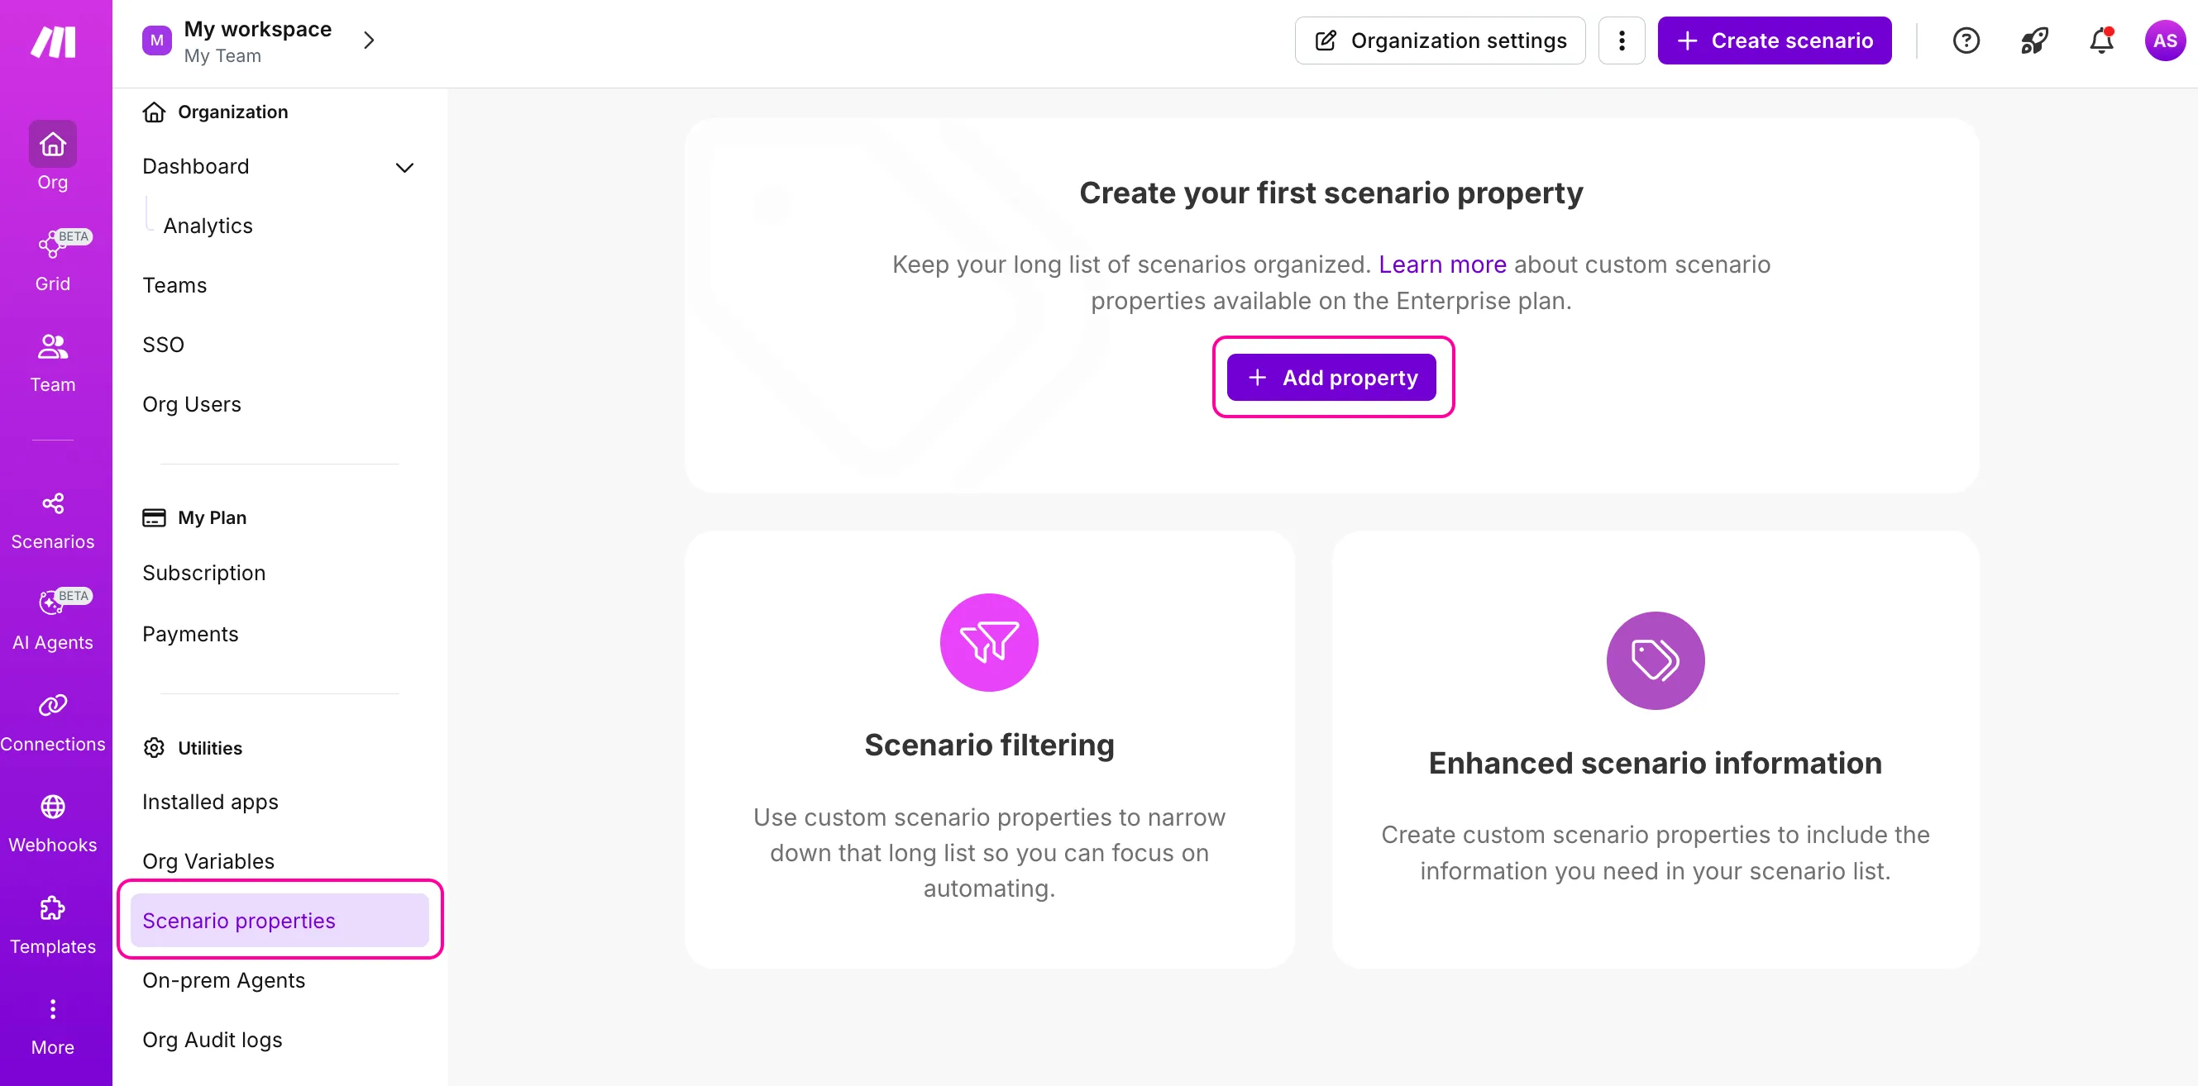Image resolution: width=2198 pixels, height=1086 pixels.
Task: Open the three-dot menu beside Organization settings
Action: coord(1621,41)
